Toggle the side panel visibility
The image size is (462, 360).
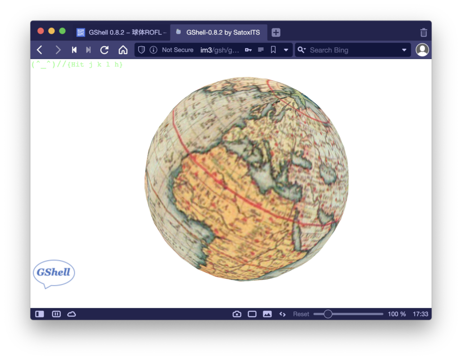pyautogui.click(x=40, y=314)
